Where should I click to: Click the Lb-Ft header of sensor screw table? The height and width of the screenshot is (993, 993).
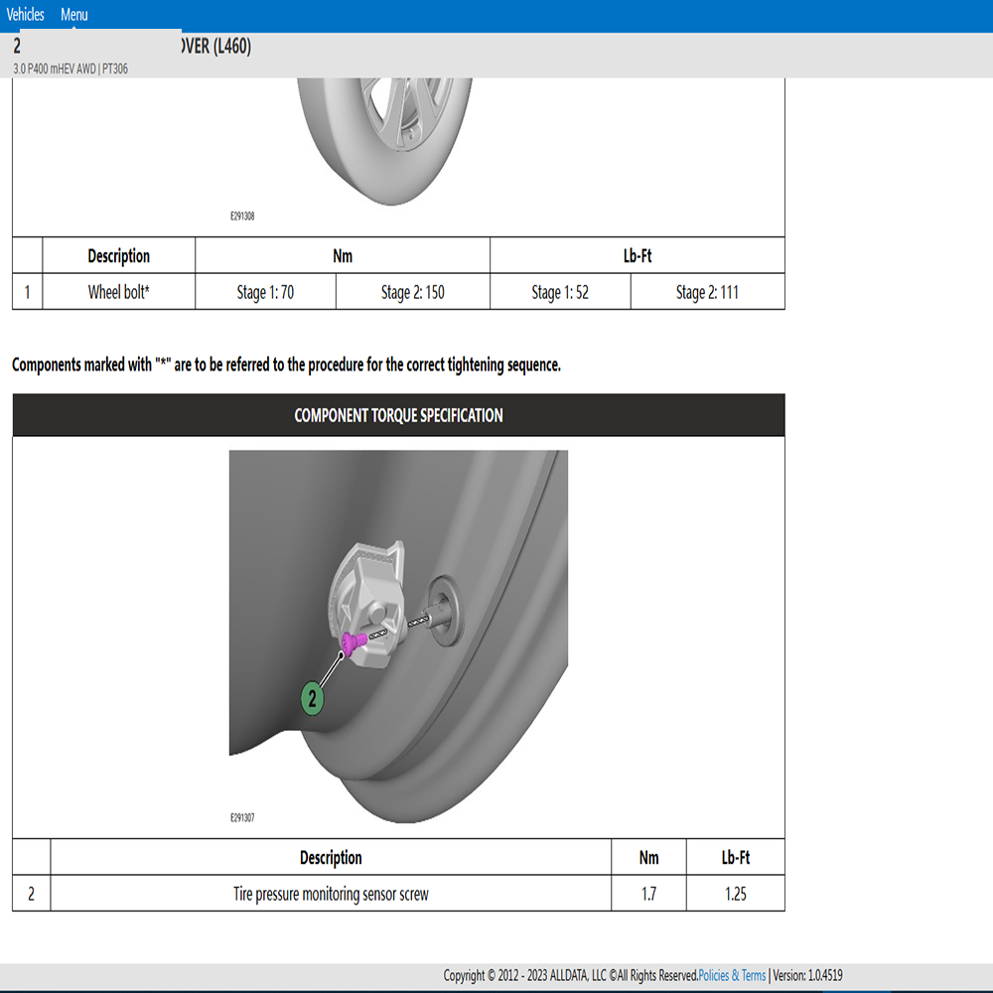coord(735,858)
